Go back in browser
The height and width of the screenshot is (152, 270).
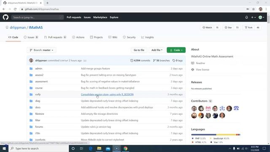(x=4, y=9)
